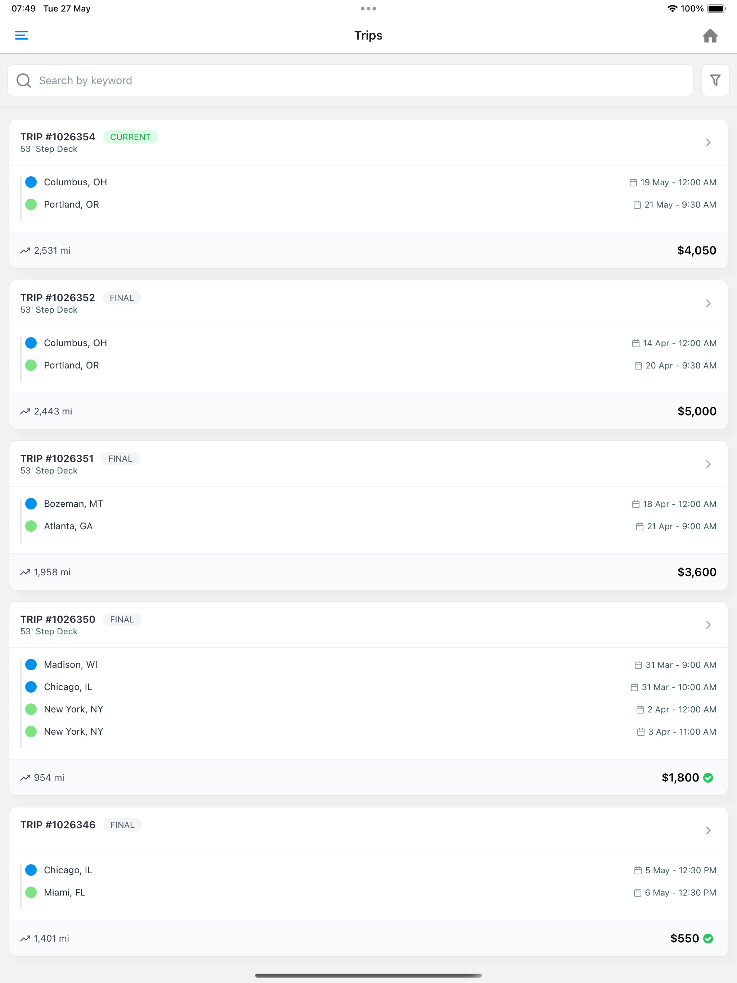Tap the 3 Apr - 11:00 AM date
The width and height of the screenshot is (737, 983).
coord(682,731)
